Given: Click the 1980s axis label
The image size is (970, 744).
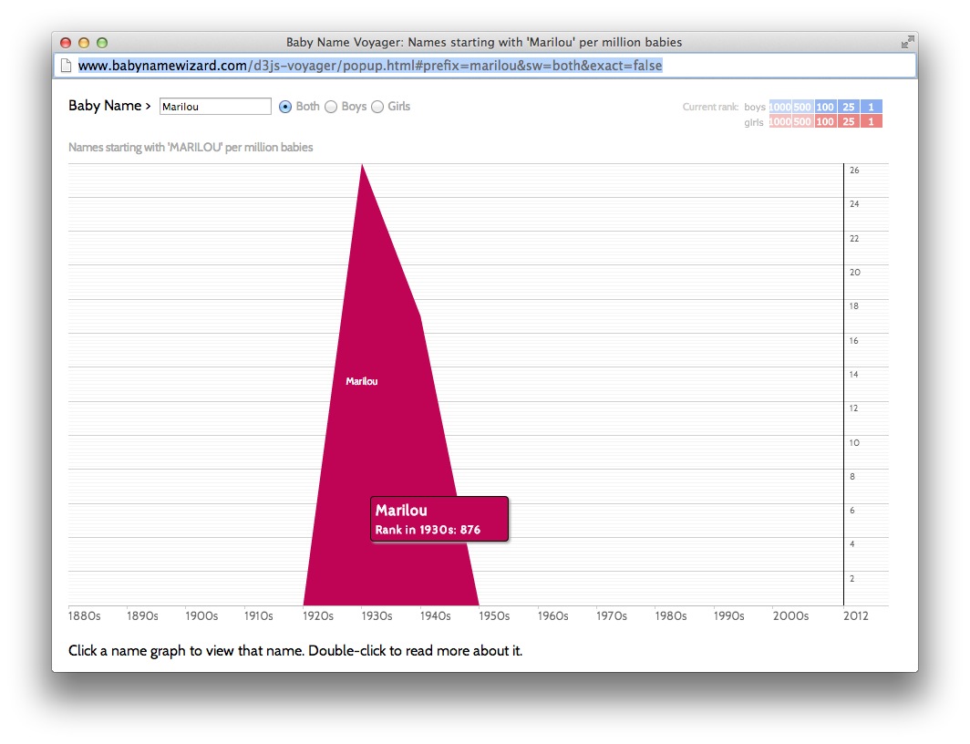Looking at the screenshot, I should pyautogui.click(x=671, y=616).
